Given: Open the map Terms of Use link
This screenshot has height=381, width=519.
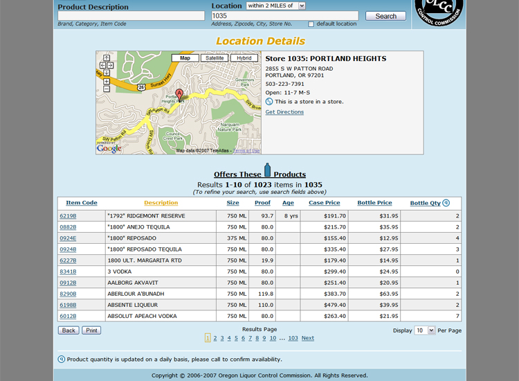Looking at the screenshot, I should click(x=246, y=151).
